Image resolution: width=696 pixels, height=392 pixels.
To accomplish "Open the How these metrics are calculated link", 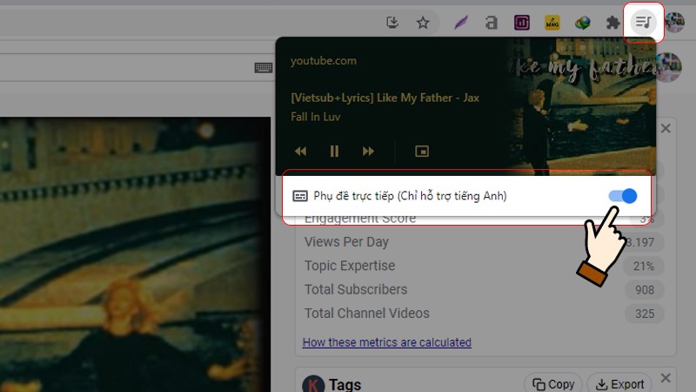I will pos(386,342).
